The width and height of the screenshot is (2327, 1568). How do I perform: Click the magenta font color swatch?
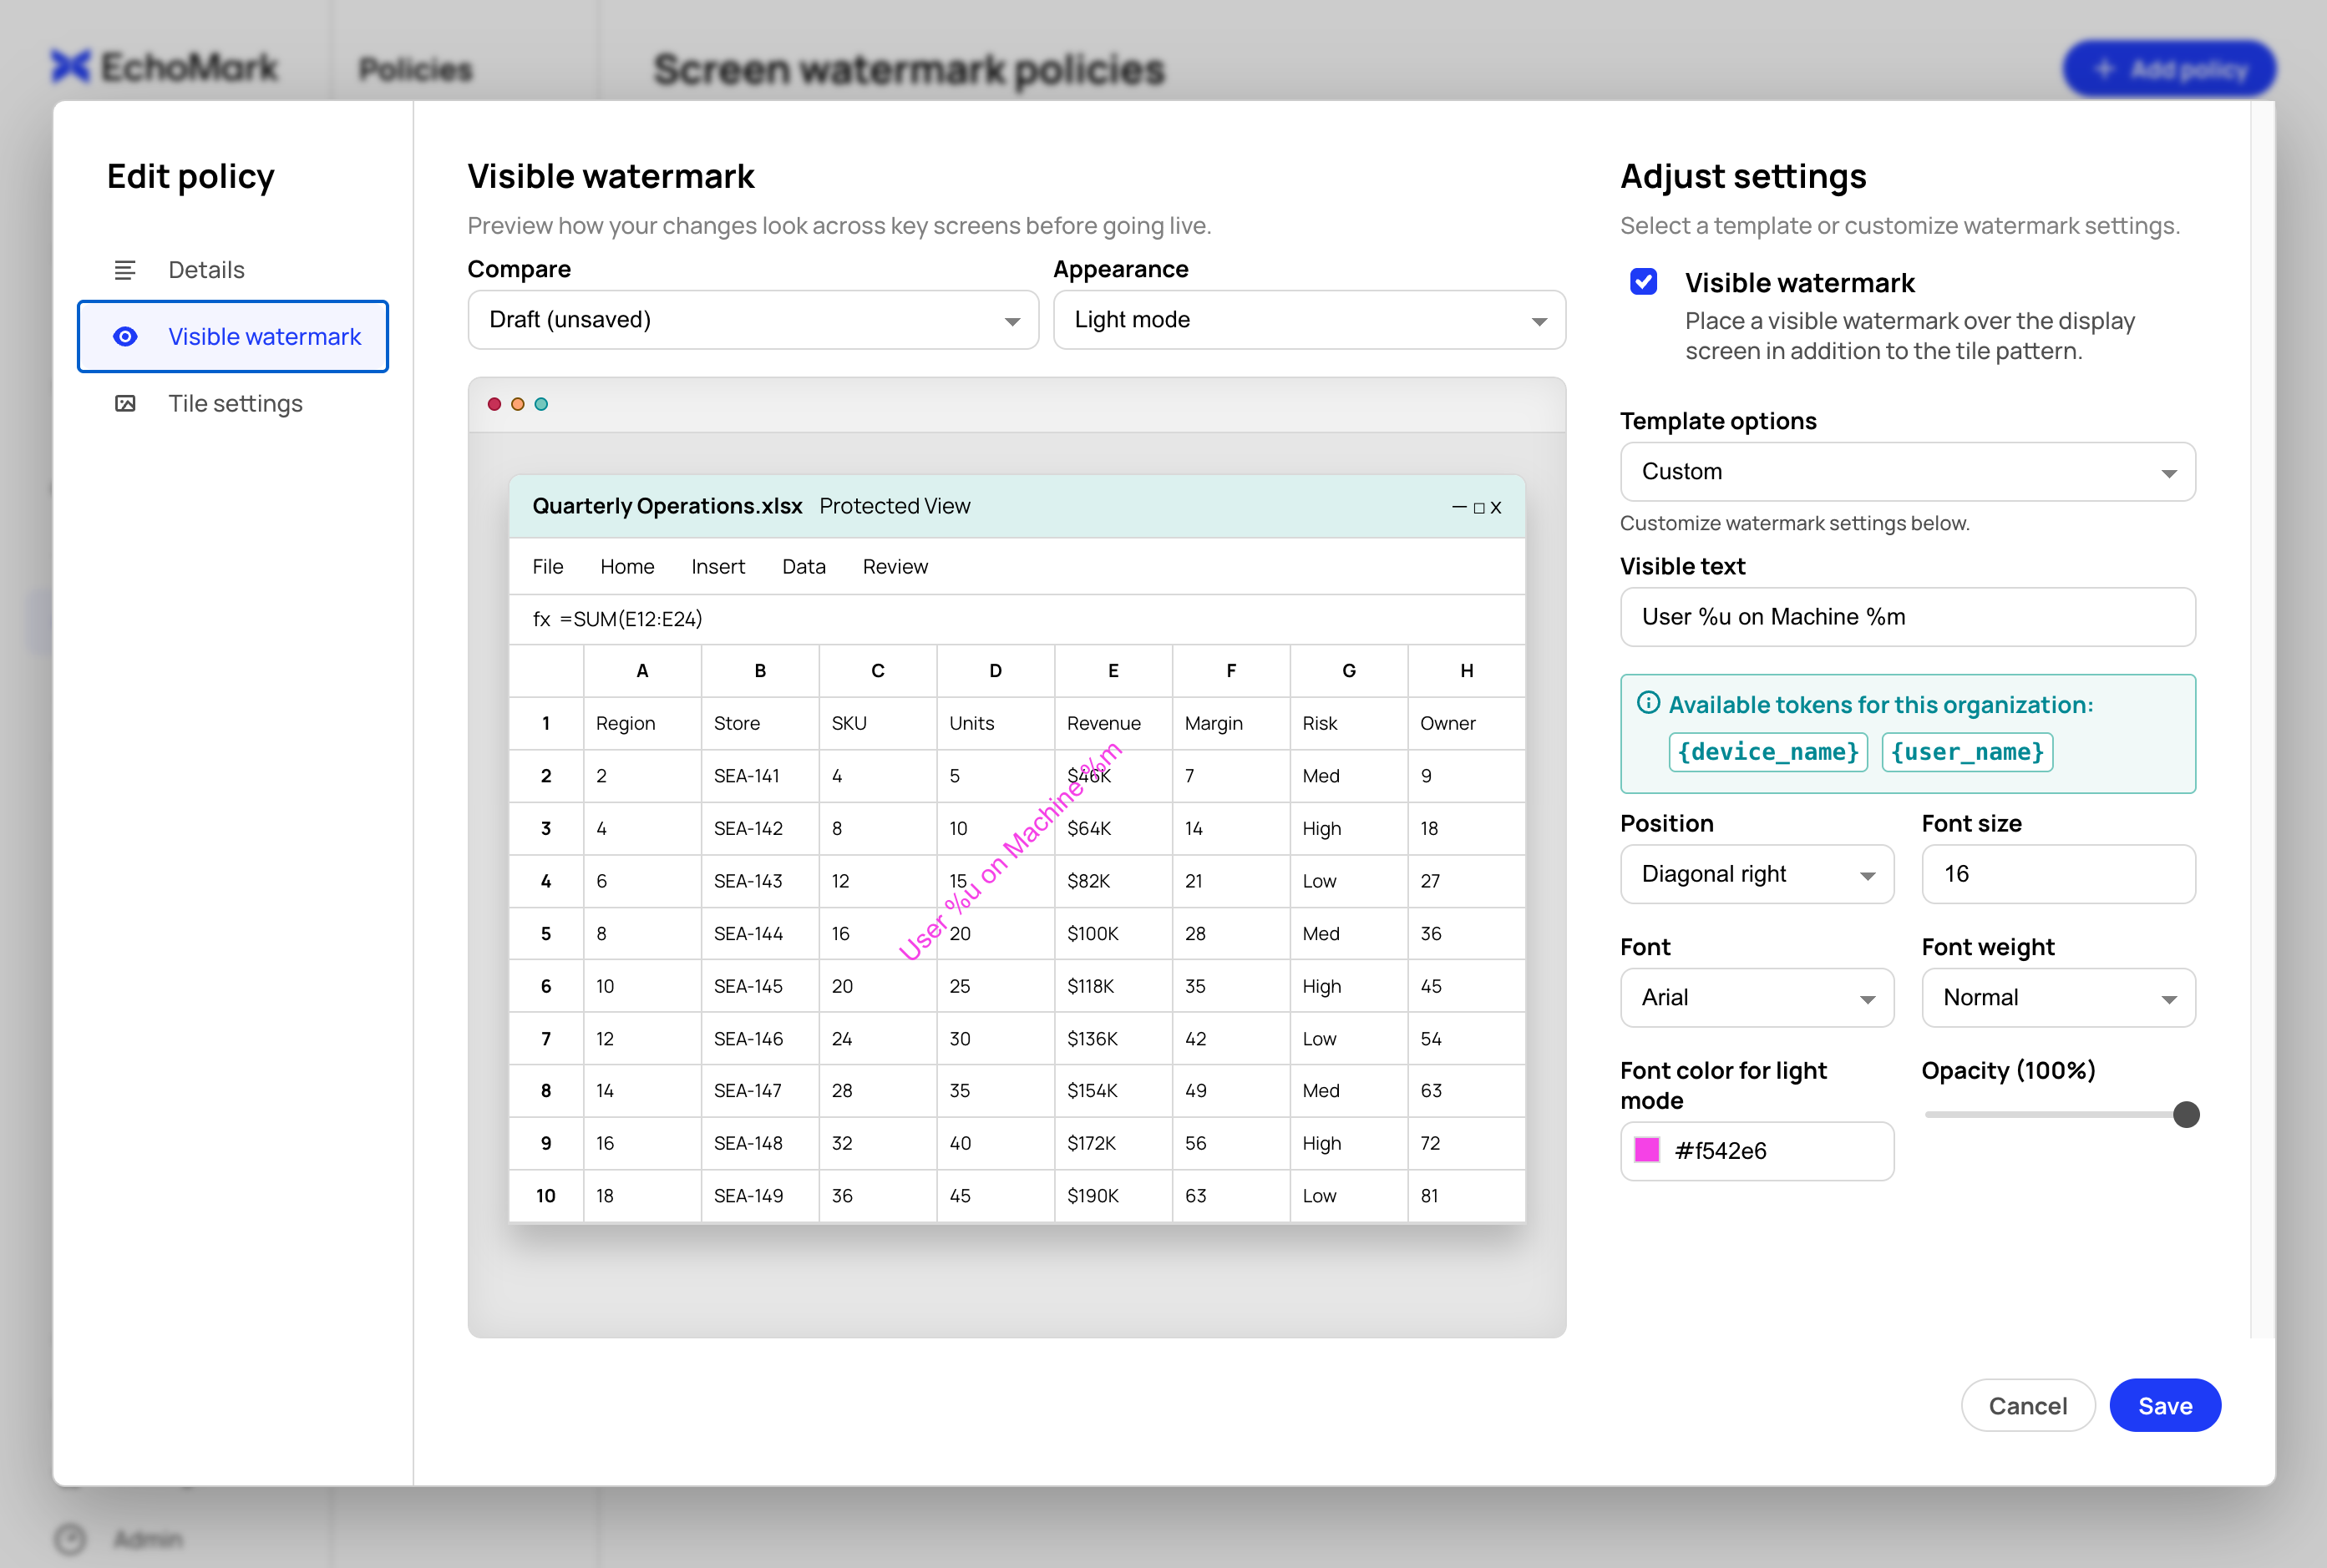[x=1647, y=1151]
